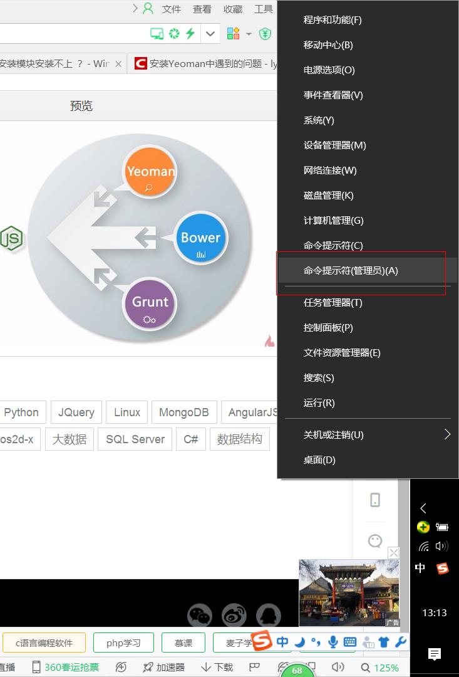459x677 pixels.
Task: Click the 360春运抢票 status bar link
Action: (66, 668)
